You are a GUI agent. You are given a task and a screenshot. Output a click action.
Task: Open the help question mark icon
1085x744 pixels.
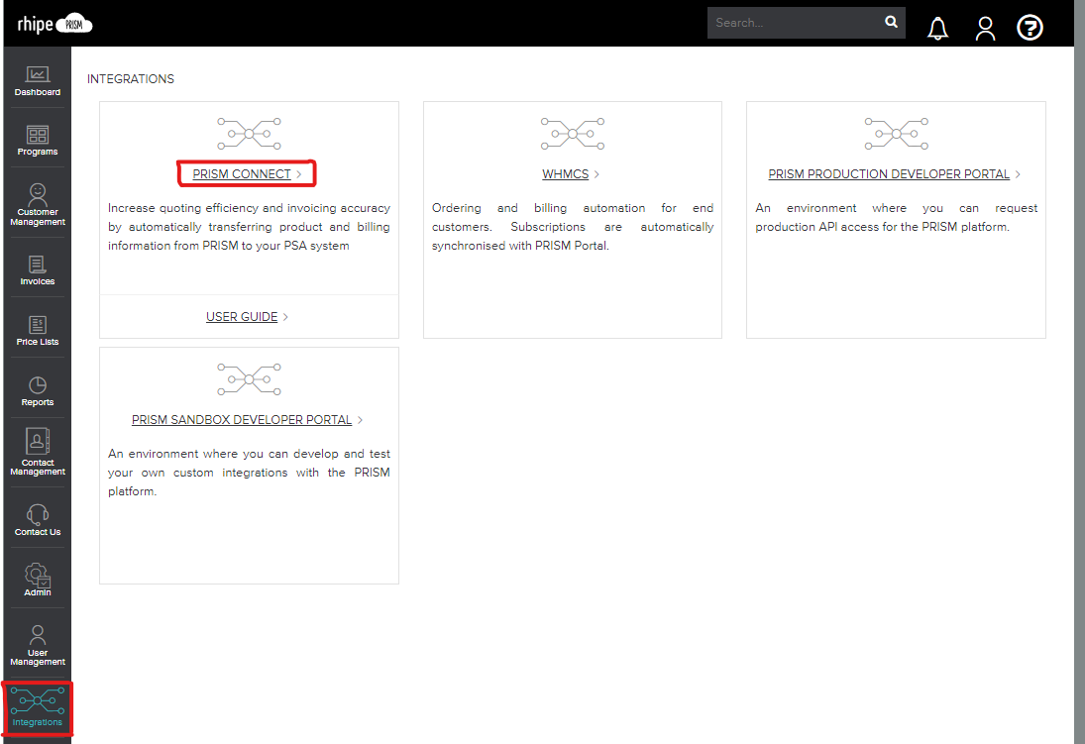tap(1030, 28)
